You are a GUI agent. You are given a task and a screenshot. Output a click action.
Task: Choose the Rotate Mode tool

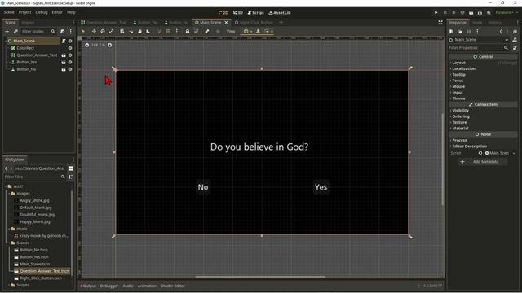coord(103,31)
